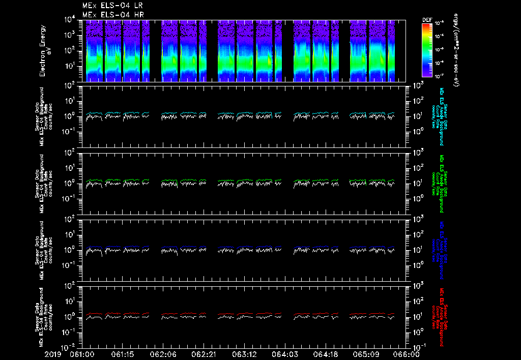
Task: Click the "MEx ELS-04 HR" title text
Action: coord(113,15)
